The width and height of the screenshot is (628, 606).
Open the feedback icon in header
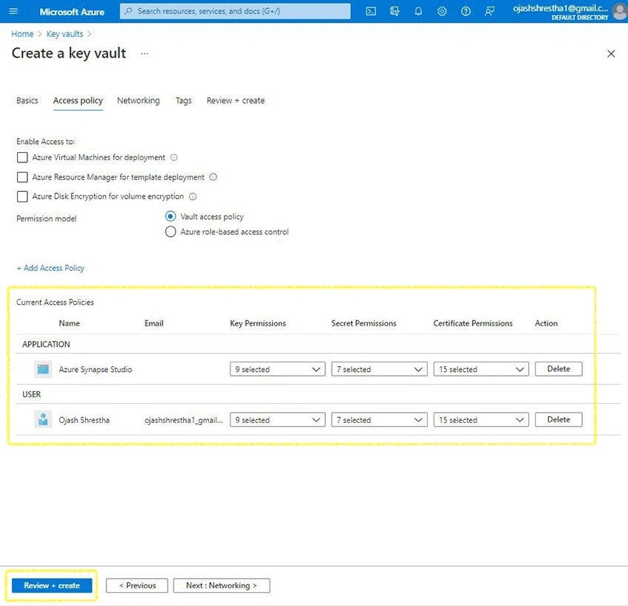[489, 11]
